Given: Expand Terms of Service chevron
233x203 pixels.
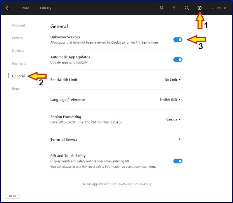Looking at the screenshot, I should [179, 139].
